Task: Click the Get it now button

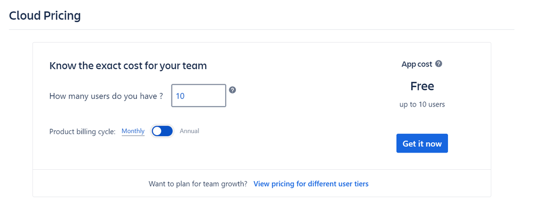Action: pos(422,143)
